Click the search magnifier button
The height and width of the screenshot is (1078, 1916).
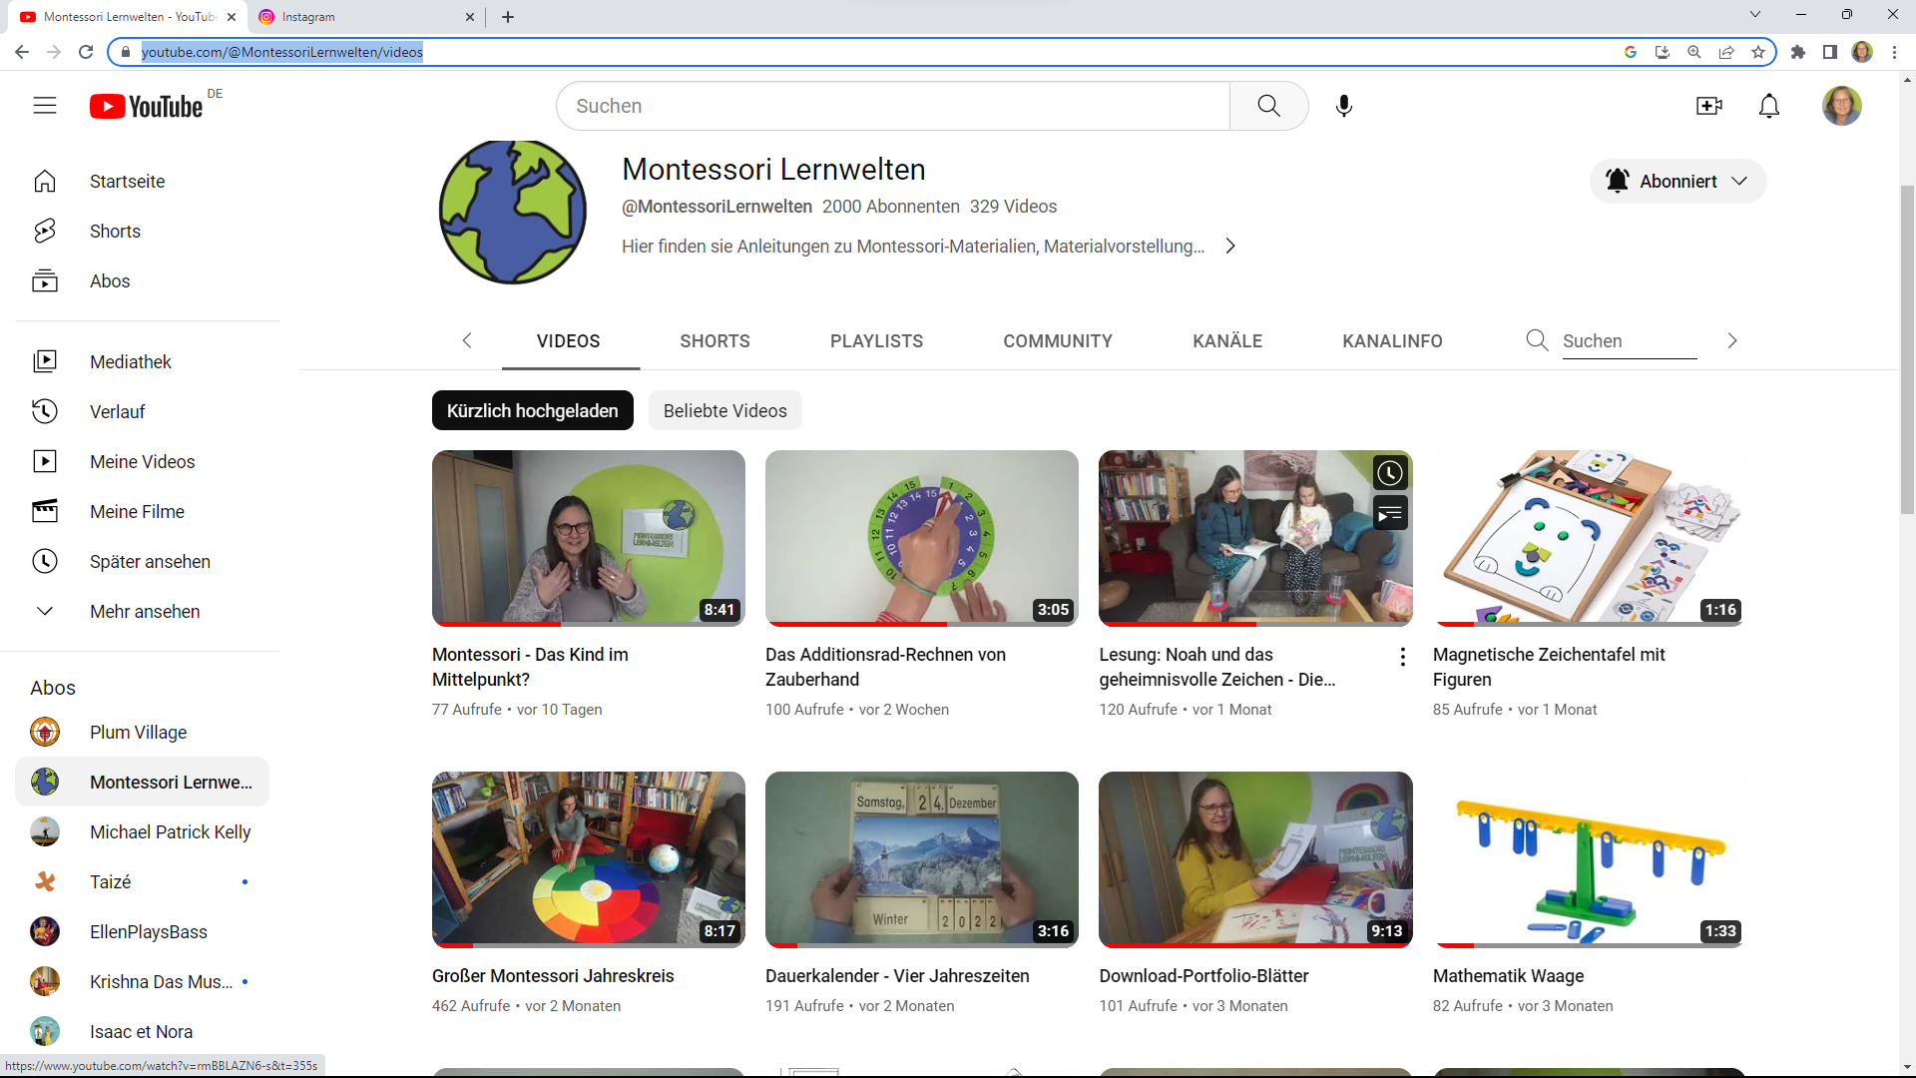coord(1268,106)
